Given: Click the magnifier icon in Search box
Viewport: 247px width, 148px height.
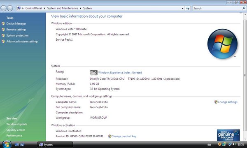Looking at the screenshot, I should (244, 8).
